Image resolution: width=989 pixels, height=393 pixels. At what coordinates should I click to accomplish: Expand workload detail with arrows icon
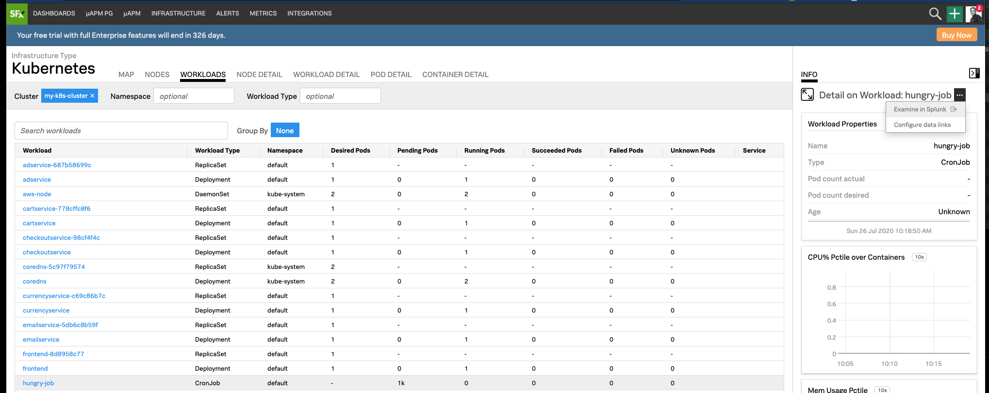click(808, 94)
